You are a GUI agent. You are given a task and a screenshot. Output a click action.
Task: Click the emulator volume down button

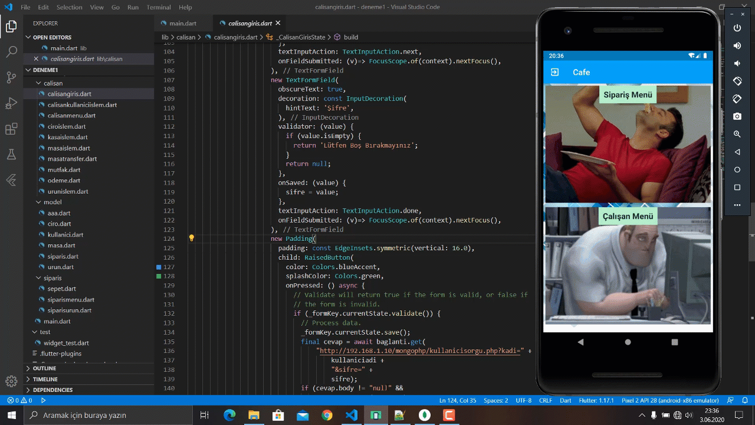pyautogui.click(x=737, y=64)
